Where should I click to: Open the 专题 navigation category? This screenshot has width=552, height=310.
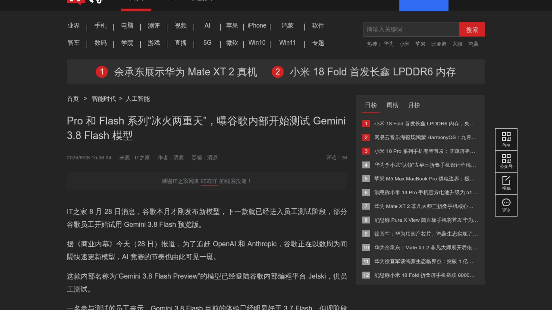(x=318, y=43)
